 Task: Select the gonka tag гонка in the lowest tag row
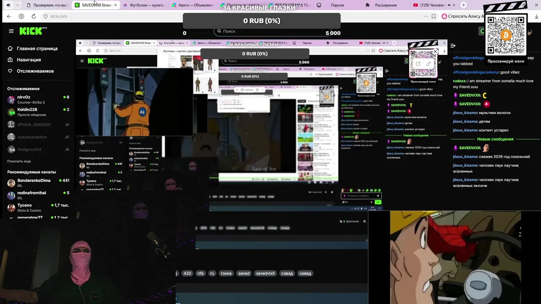tap(226, 273)
